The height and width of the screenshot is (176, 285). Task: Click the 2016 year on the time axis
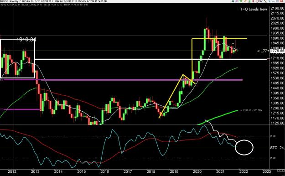(104, 171)
